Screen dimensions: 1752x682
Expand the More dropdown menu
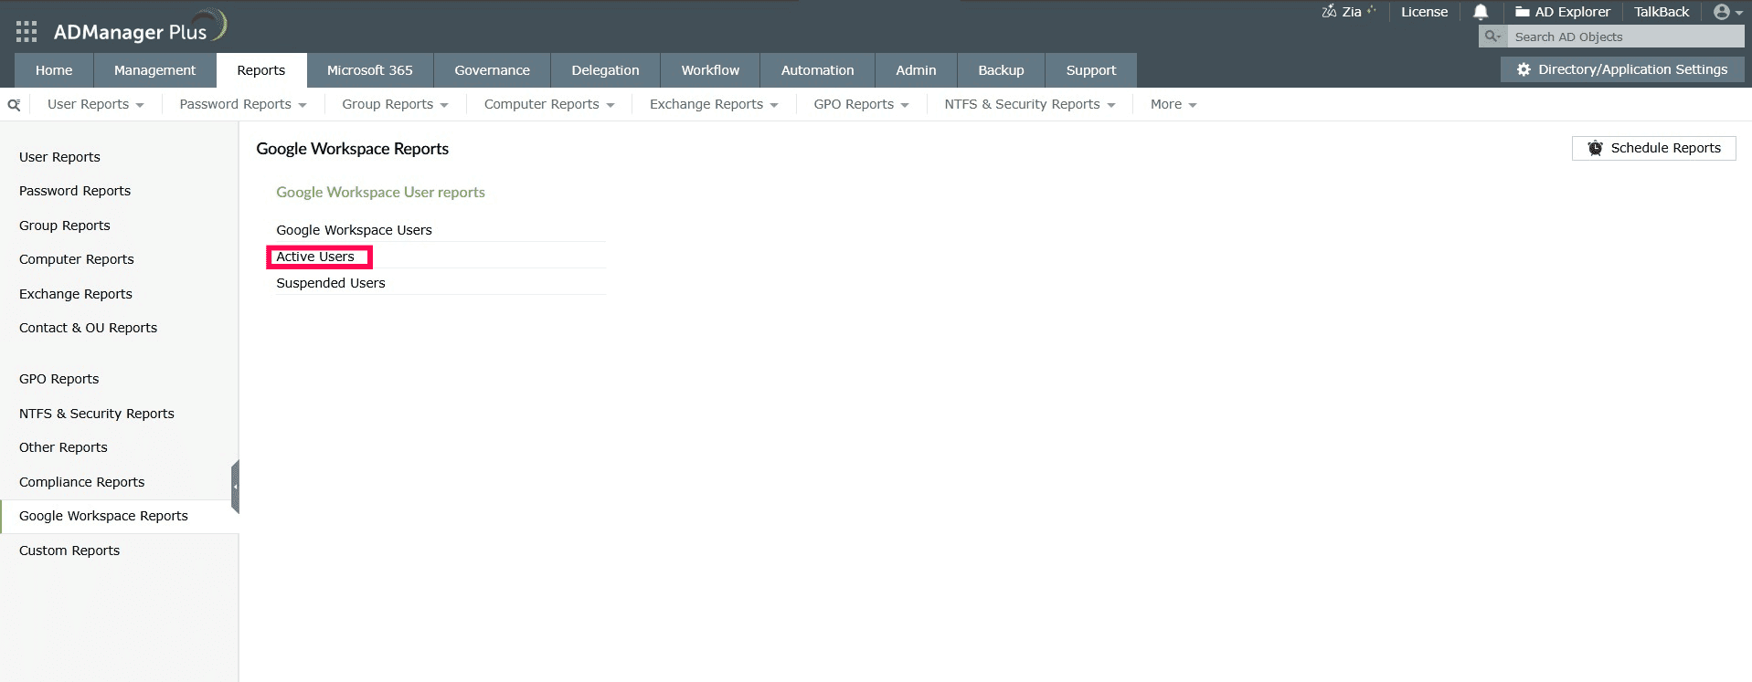[1173, 104]
